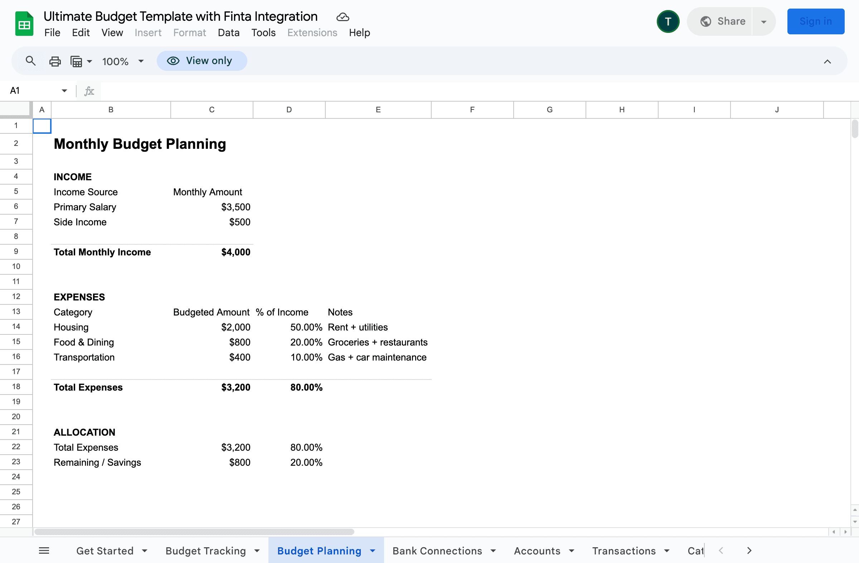The width and height of the screenshot is (859, 563).
Task: Click the View only button
Action: [x=202, y=61]
